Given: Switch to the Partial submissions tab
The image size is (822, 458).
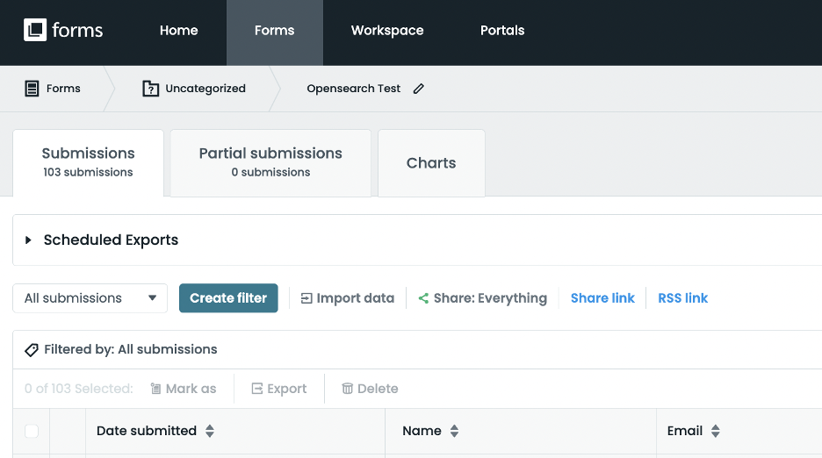Looking at the screenshot, I should pyautogui.click(x=270, y=162).
